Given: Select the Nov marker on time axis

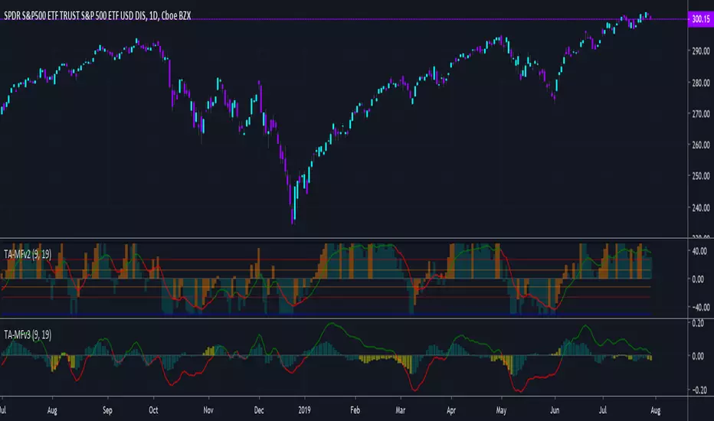Looking at the screenshot, I should tap(208, 410).
